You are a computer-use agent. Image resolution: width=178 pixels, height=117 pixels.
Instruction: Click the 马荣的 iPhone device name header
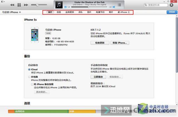click(x=10, y=12)
